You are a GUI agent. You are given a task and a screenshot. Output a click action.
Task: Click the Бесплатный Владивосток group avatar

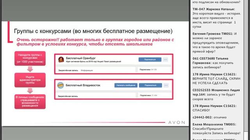pos(61,85)
